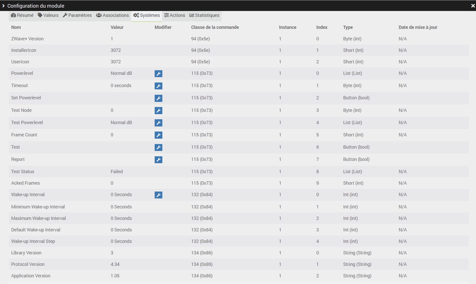476x284 pixels.
Task: Open the Actions tab
Action: [x=175, y=15]
